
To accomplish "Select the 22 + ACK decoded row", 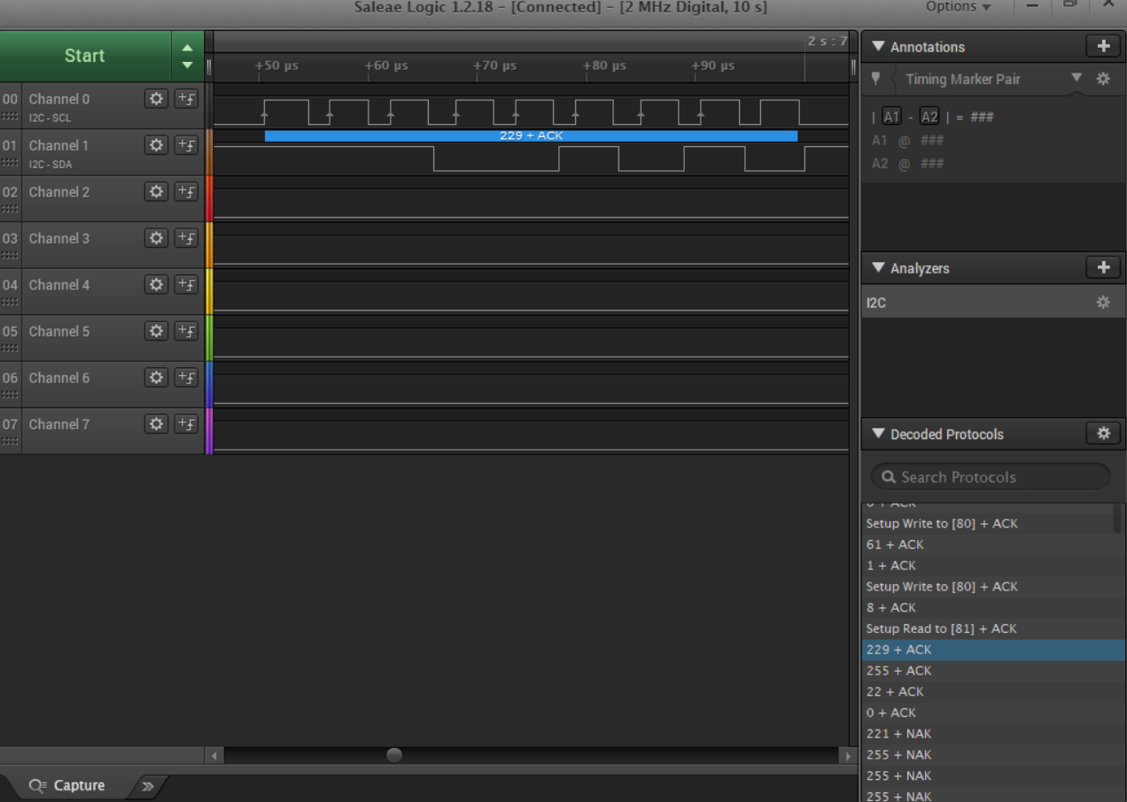I will coord(993,692).
